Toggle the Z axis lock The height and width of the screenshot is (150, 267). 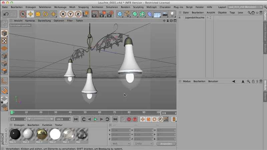pos(78,14)
